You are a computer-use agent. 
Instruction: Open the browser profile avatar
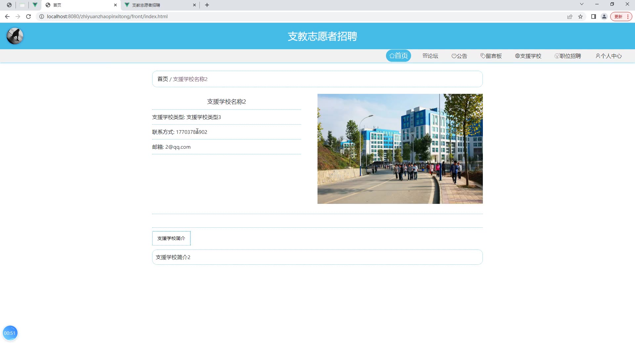604,17
